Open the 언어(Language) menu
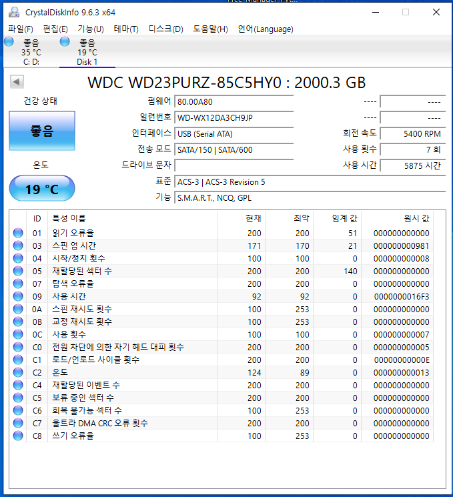 tap(266, 29)
